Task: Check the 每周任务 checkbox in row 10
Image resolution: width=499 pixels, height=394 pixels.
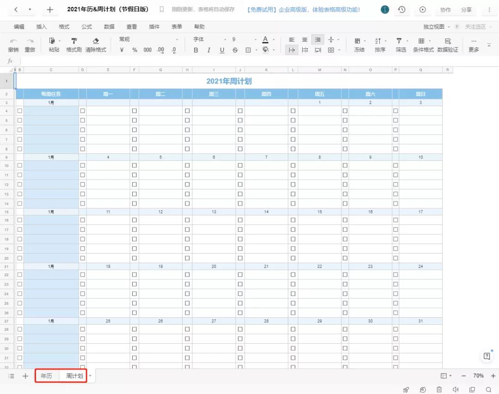Action: click(x=19, y=165)
